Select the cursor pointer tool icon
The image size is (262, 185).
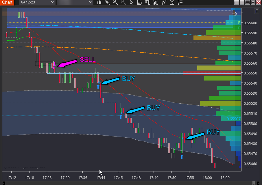point(131,2)
